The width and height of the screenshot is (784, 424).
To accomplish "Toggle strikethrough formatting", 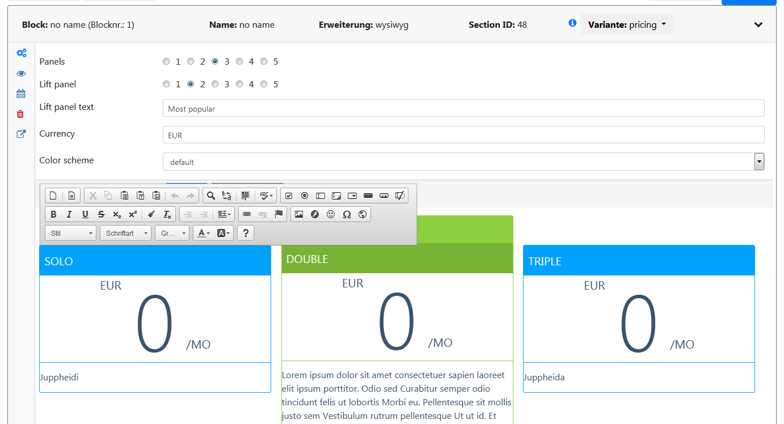I will click(101, 214).
